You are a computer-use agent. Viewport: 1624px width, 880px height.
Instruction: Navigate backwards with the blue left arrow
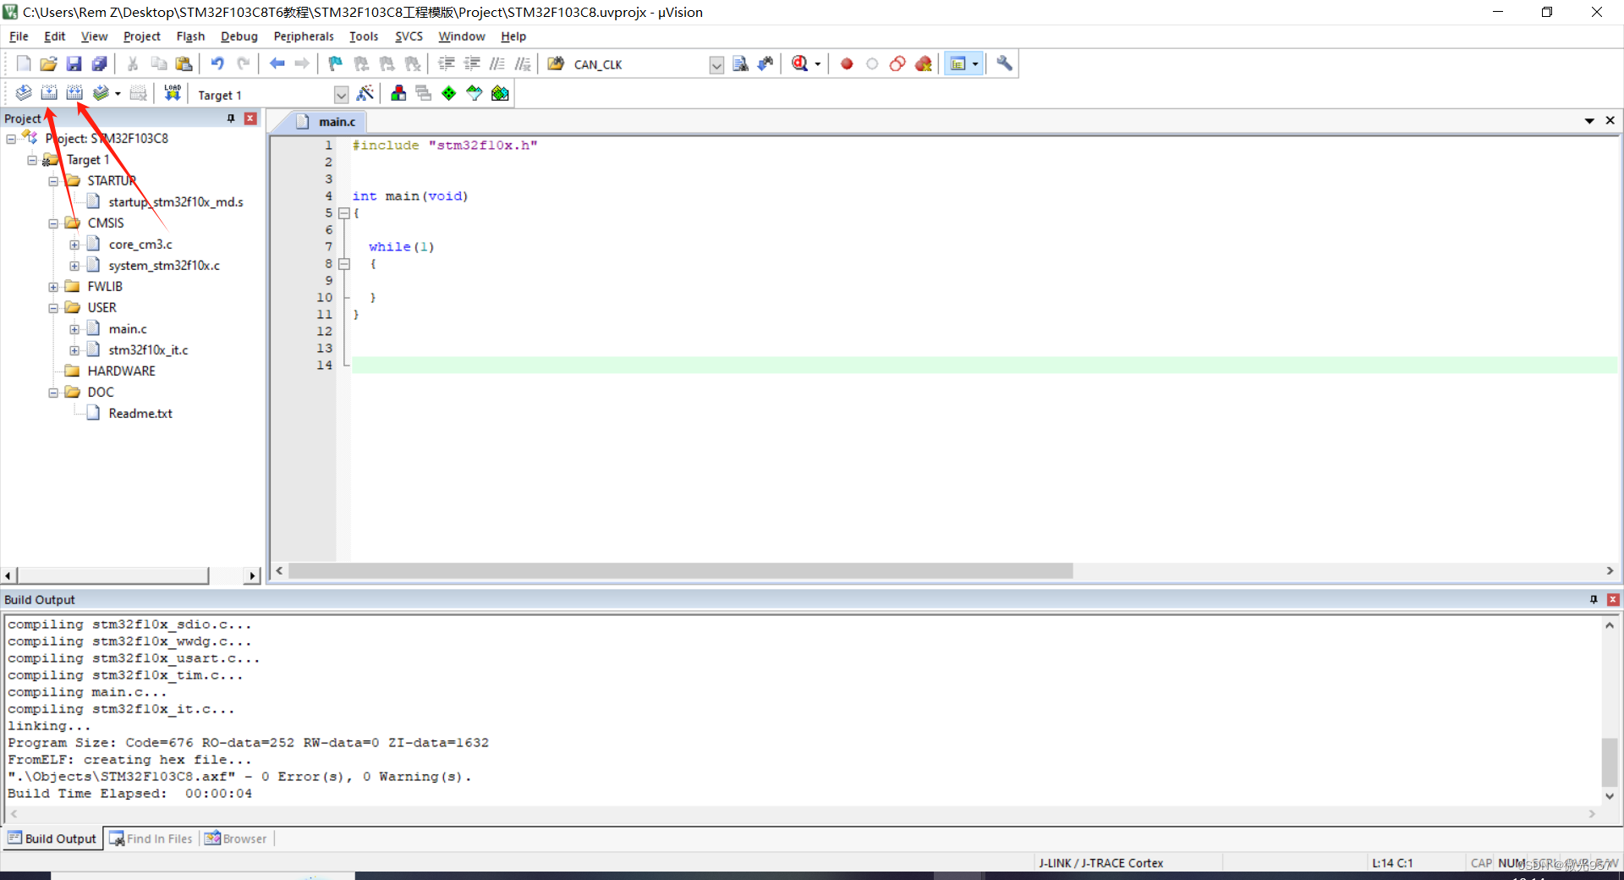point(277,63)
